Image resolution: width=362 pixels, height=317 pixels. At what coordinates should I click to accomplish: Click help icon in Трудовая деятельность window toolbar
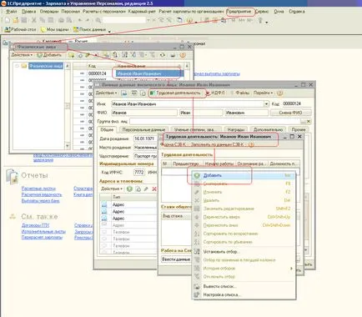251,145
